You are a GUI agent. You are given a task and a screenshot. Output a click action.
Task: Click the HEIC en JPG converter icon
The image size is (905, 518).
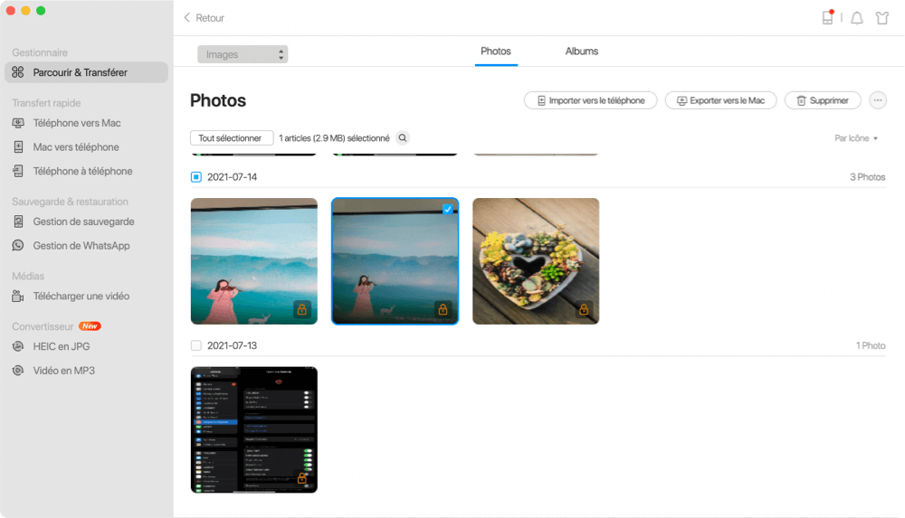point(18,346)
